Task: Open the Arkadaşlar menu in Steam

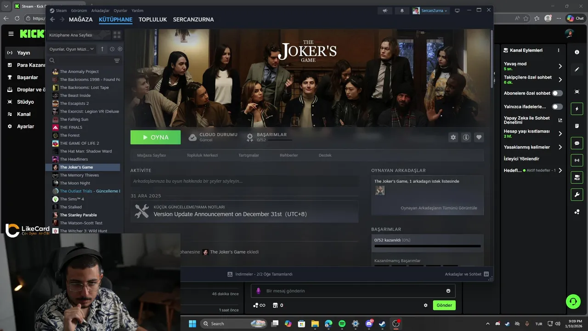Action: 100,11
